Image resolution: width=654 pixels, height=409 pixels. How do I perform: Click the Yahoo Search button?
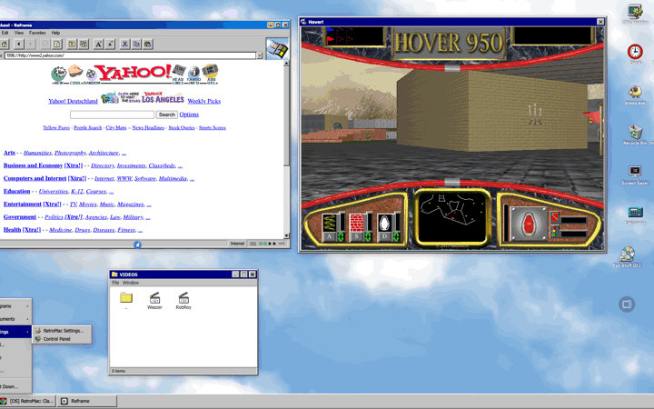(x=167, y=115)
